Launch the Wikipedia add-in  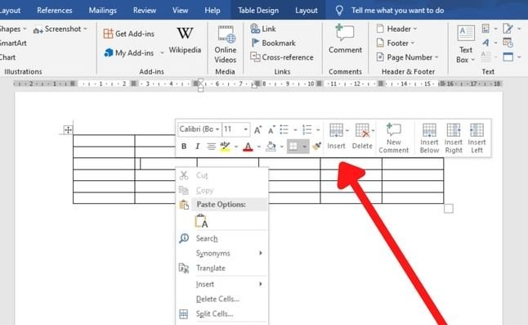pyautogui.click(x=185, y=40)
